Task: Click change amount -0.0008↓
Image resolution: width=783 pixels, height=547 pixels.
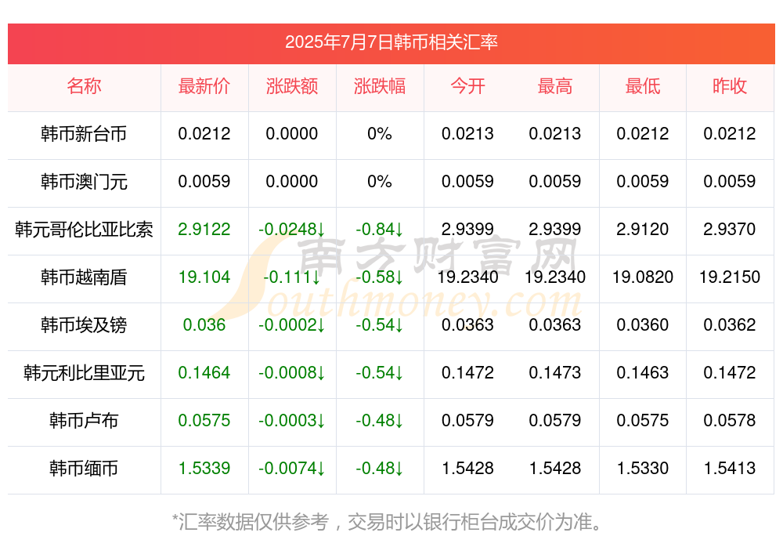Action: 292,373
